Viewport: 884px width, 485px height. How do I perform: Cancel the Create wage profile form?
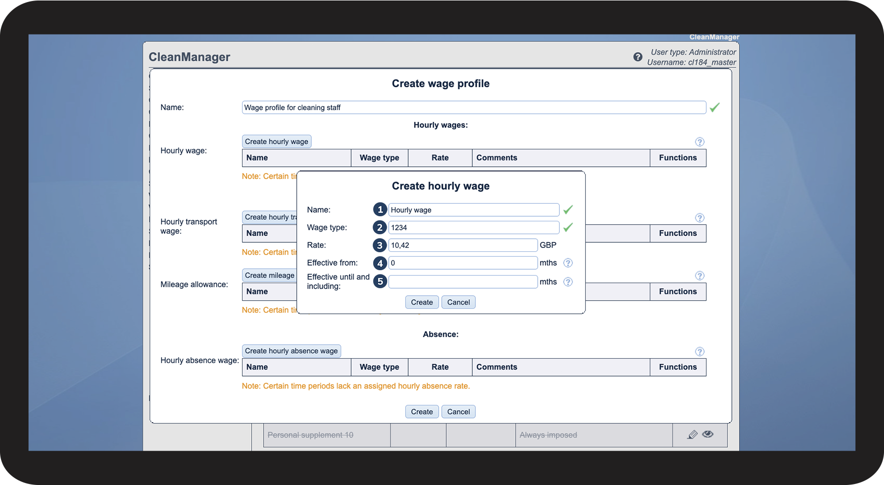pos(458,412)
